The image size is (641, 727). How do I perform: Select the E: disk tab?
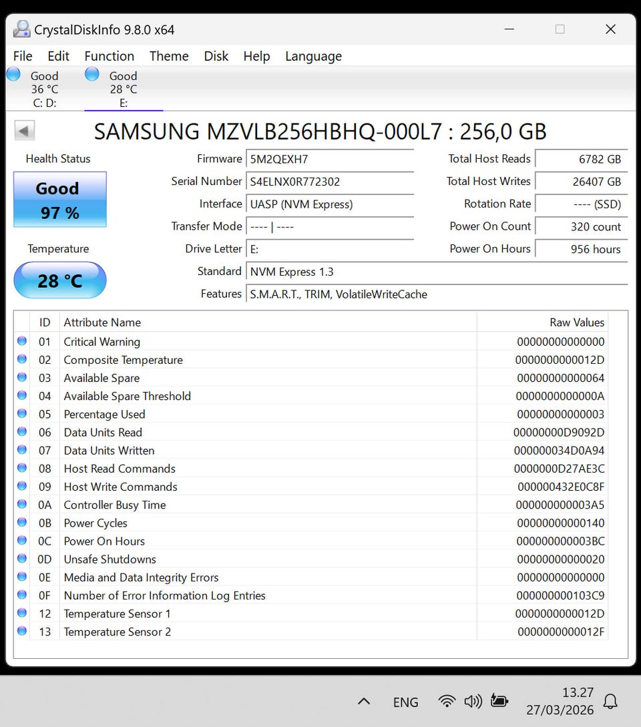124,89
